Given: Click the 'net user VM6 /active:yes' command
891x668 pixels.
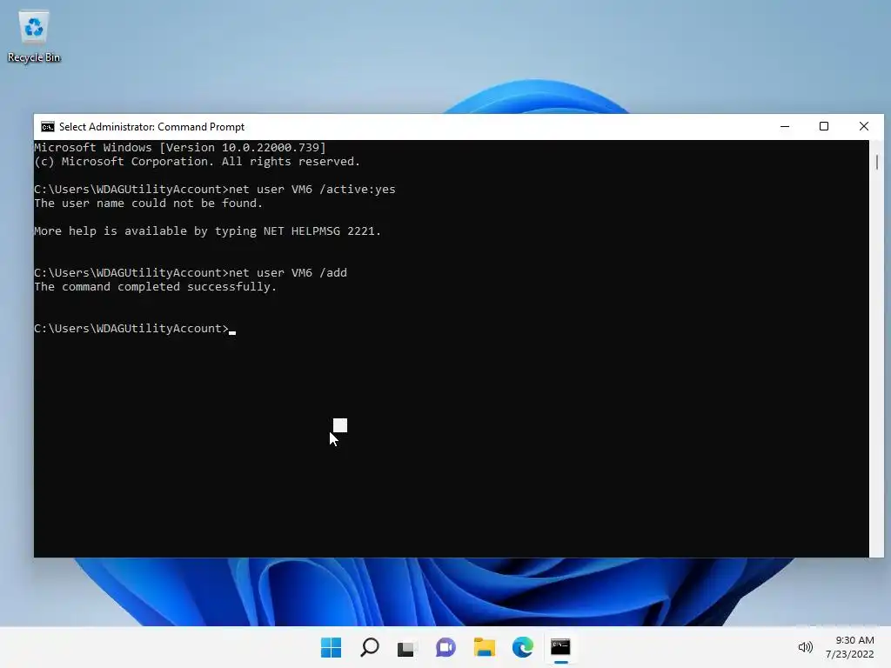Looking at the screenshot, I should pyautogui.click(x=312, y=189).
